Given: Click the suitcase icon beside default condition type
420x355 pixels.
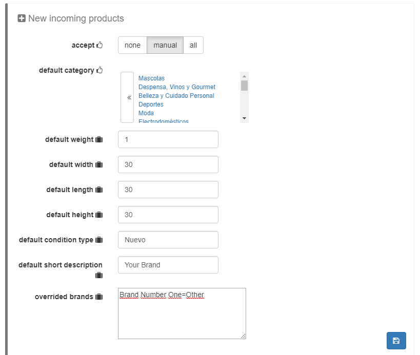Looking at the screenshot, I should pyautogui.click(x=99, y=240).
